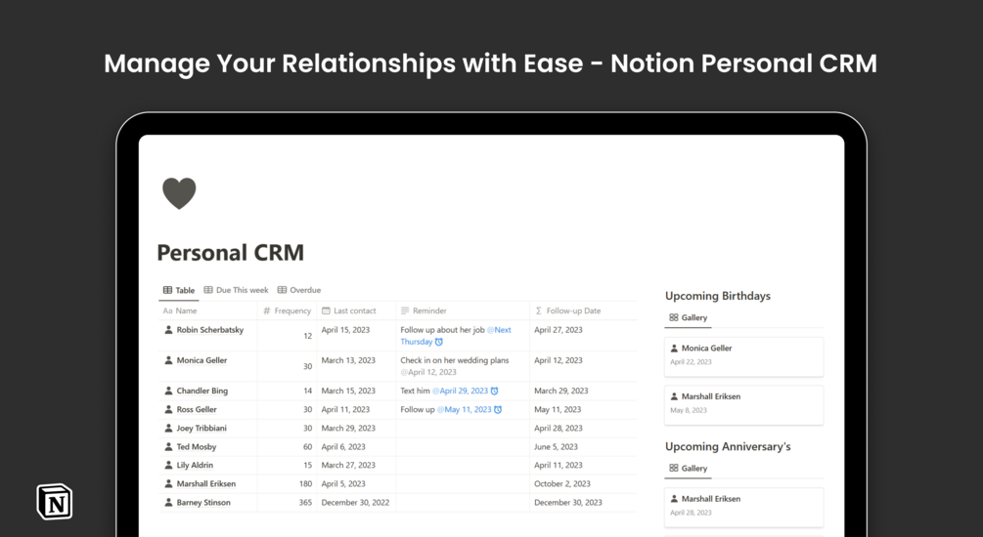
Task: Open Marshall Eriksen's May 8 birthday card
Action: [x=743, y=404]
